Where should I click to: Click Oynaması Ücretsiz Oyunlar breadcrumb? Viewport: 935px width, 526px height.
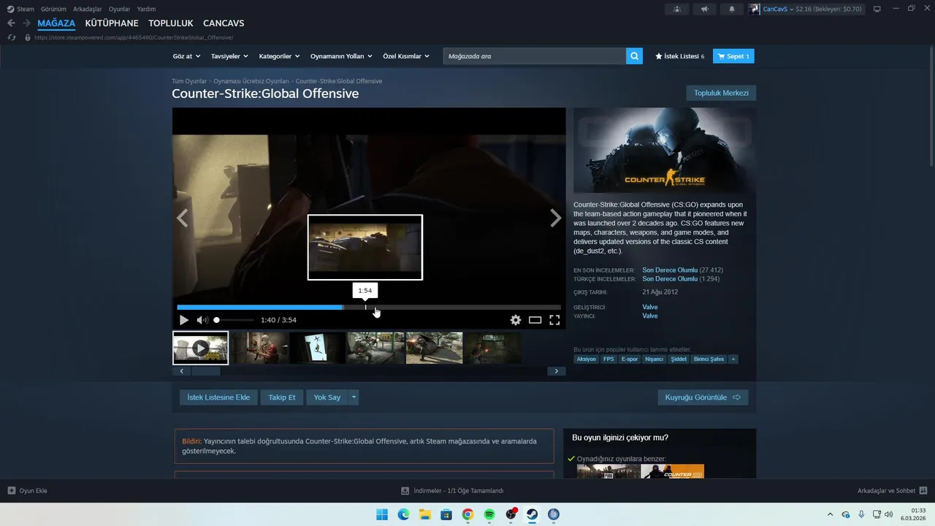[251, 81]
